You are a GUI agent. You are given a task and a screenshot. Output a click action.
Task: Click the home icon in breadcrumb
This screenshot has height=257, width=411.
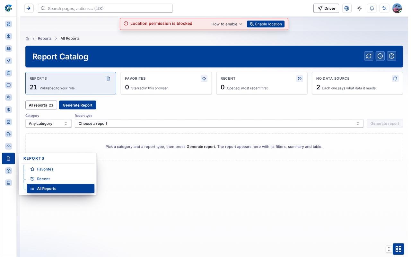pos(27,39)
